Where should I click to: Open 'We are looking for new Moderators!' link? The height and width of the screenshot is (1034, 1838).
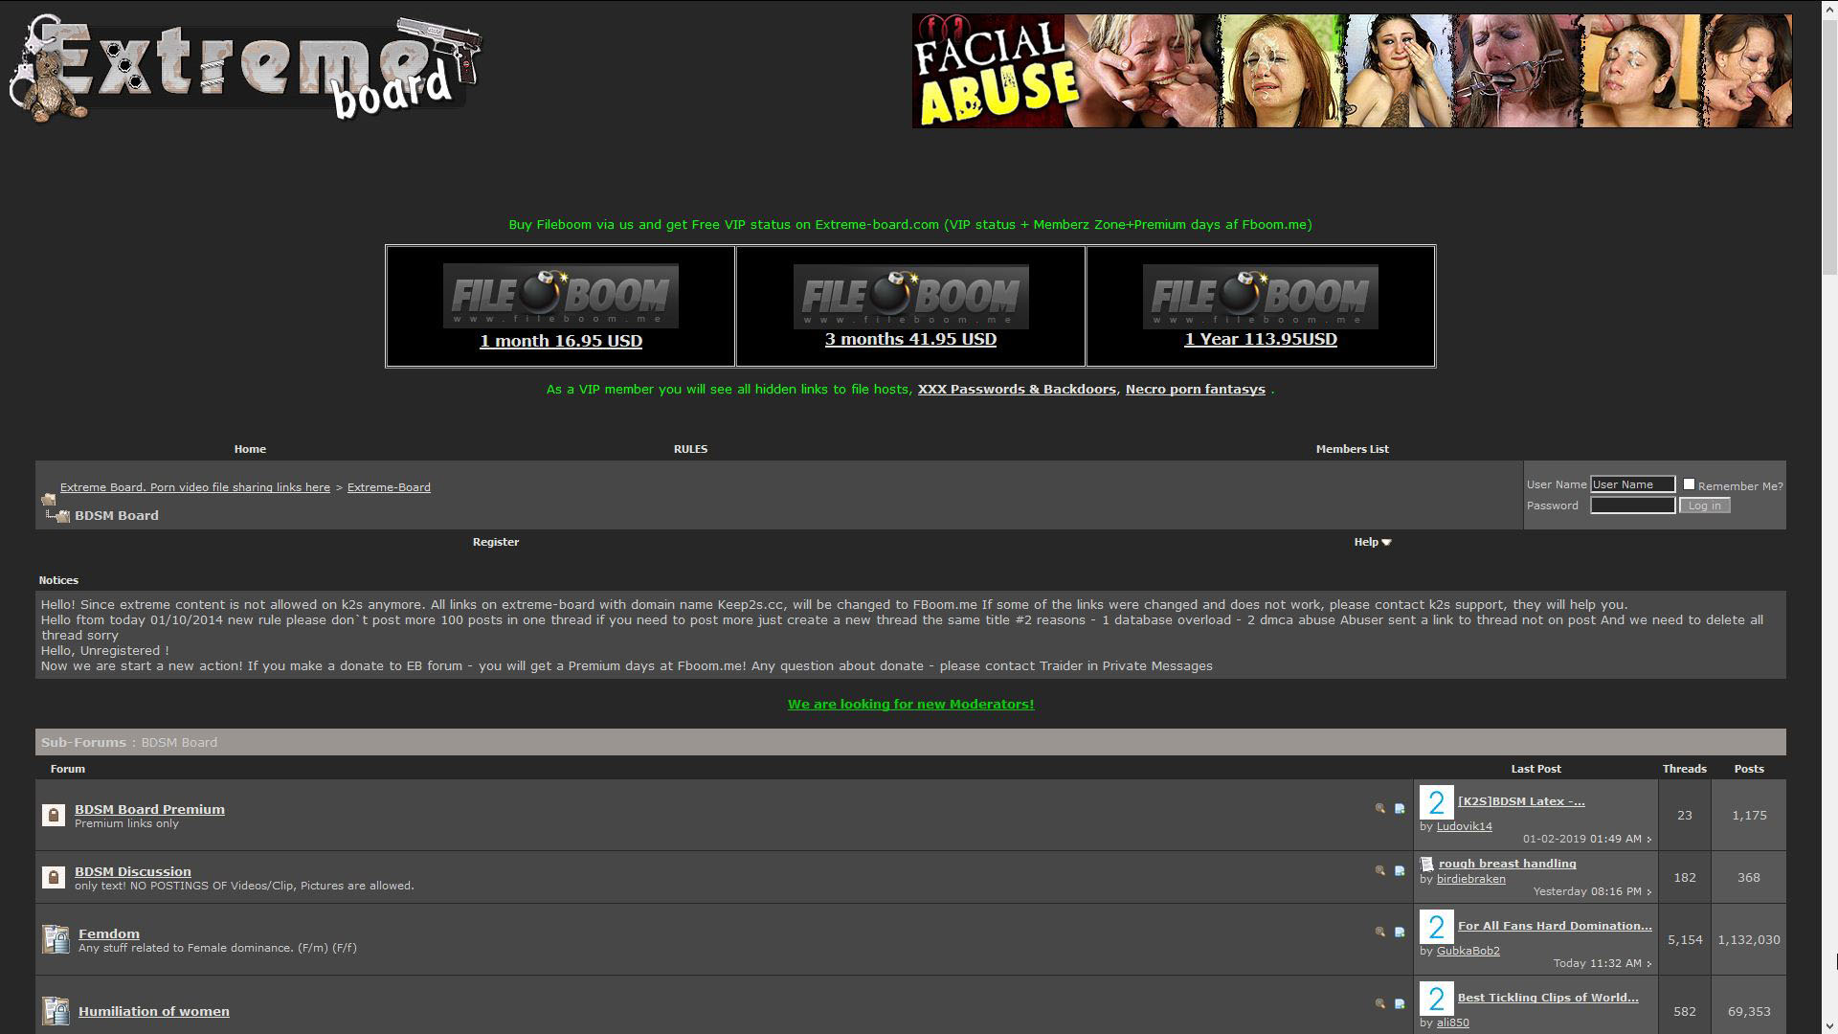tap(910, 705)
